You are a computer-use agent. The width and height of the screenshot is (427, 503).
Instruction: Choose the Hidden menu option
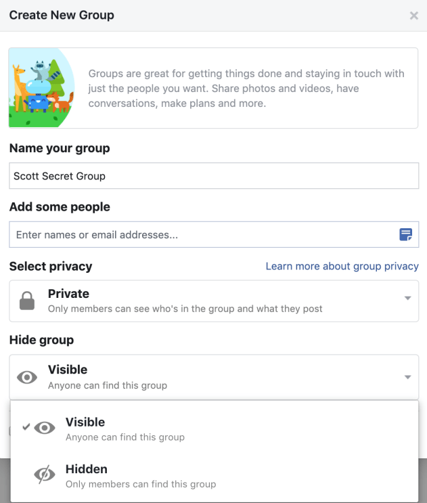click(x=87, y=469)
